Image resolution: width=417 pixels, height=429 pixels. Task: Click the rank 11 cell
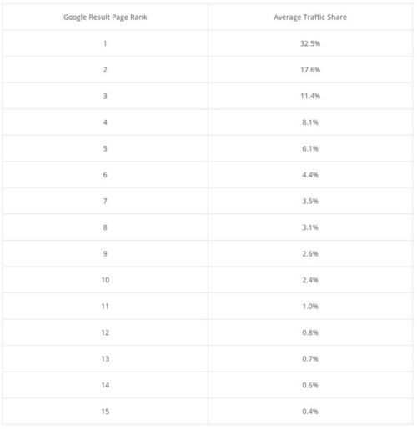tap(105, 307)
